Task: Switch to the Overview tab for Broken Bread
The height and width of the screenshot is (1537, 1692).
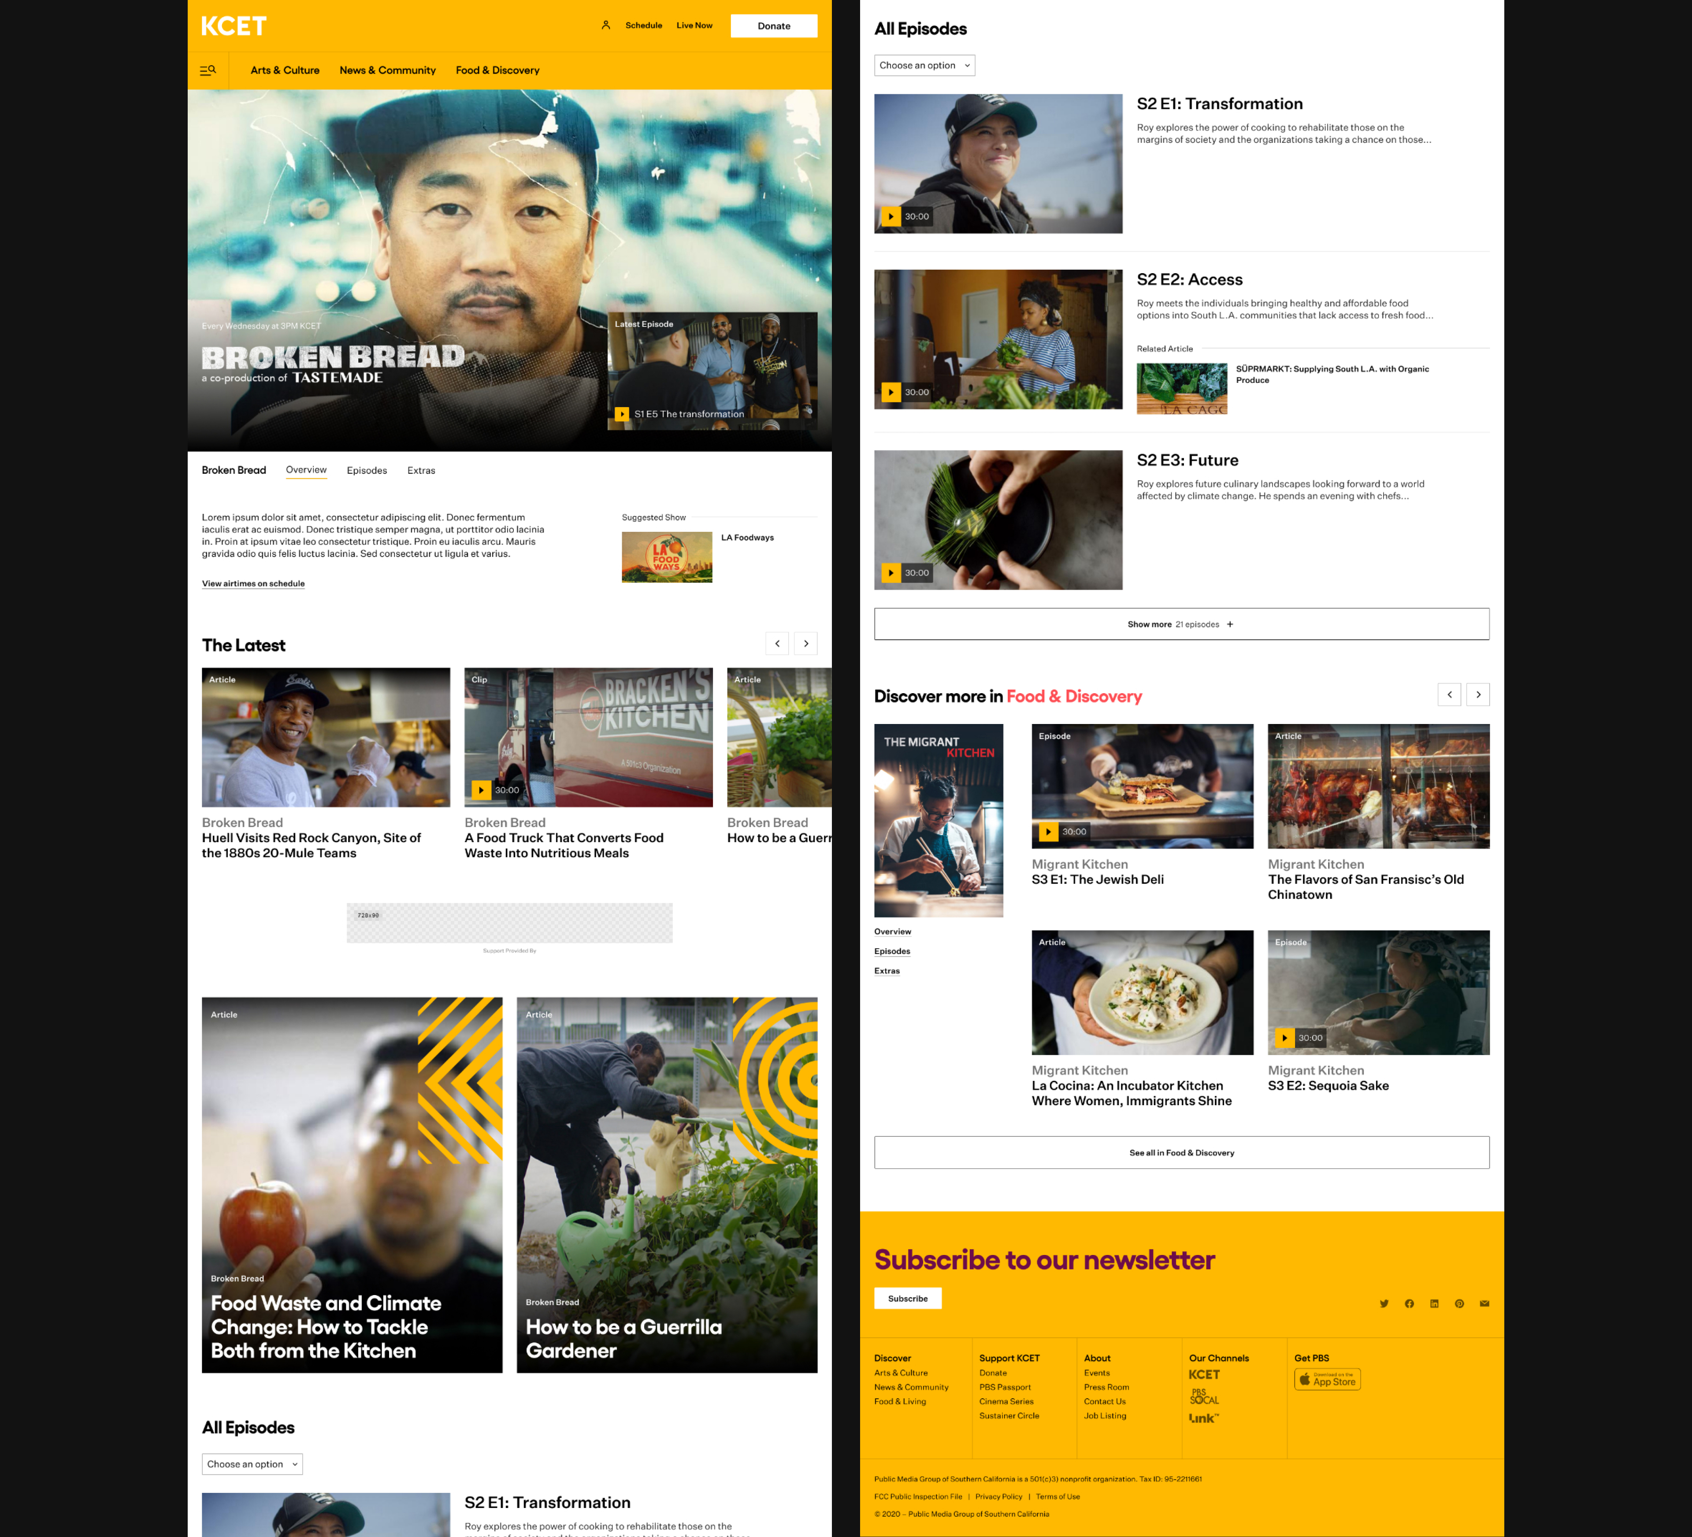Action: click(x=306, y=470)
